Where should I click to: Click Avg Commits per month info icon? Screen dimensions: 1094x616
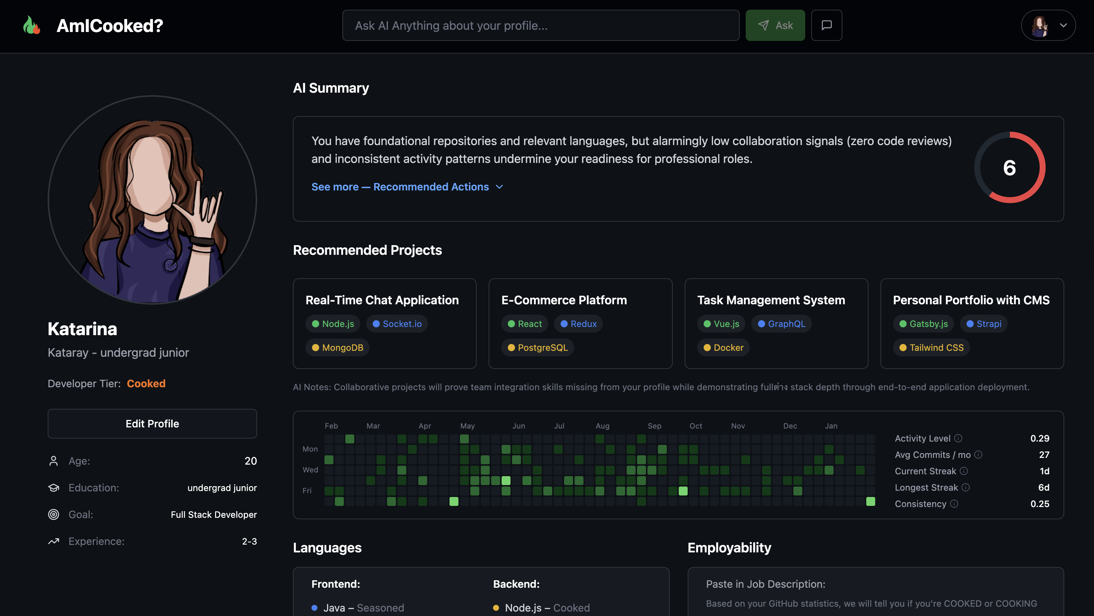tap(978, 455)
